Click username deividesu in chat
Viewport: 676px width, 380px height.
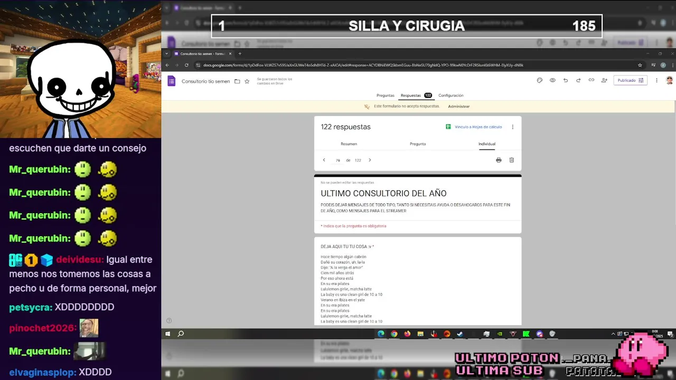pyautogui.click(x=79, y=260)
